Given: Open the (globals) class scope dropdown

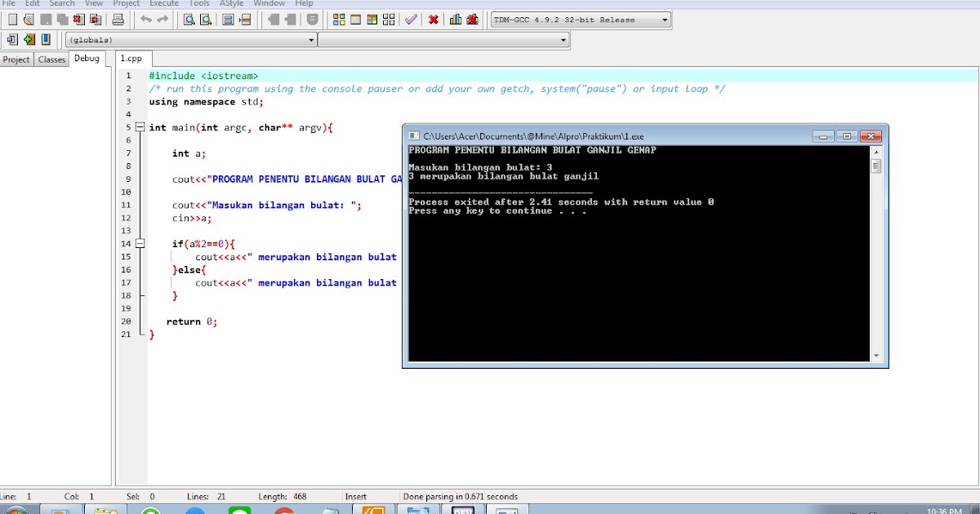Looking at the screenshot, I should (190, 39).
